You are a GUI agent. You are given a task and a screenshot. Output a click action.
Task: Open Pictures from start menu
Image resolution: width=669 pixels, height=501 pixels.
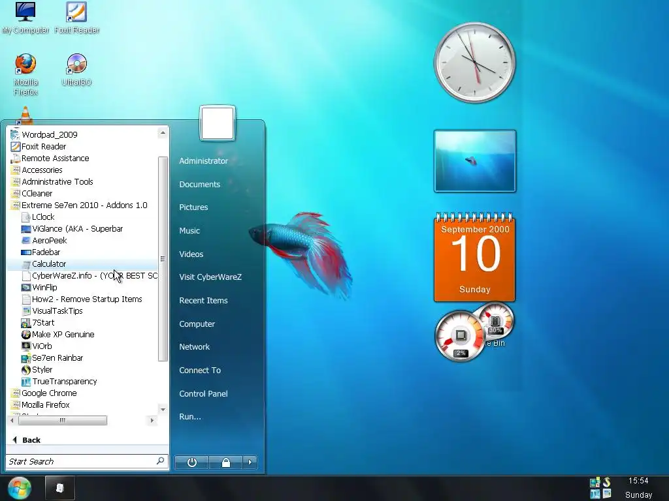point(193,207)
